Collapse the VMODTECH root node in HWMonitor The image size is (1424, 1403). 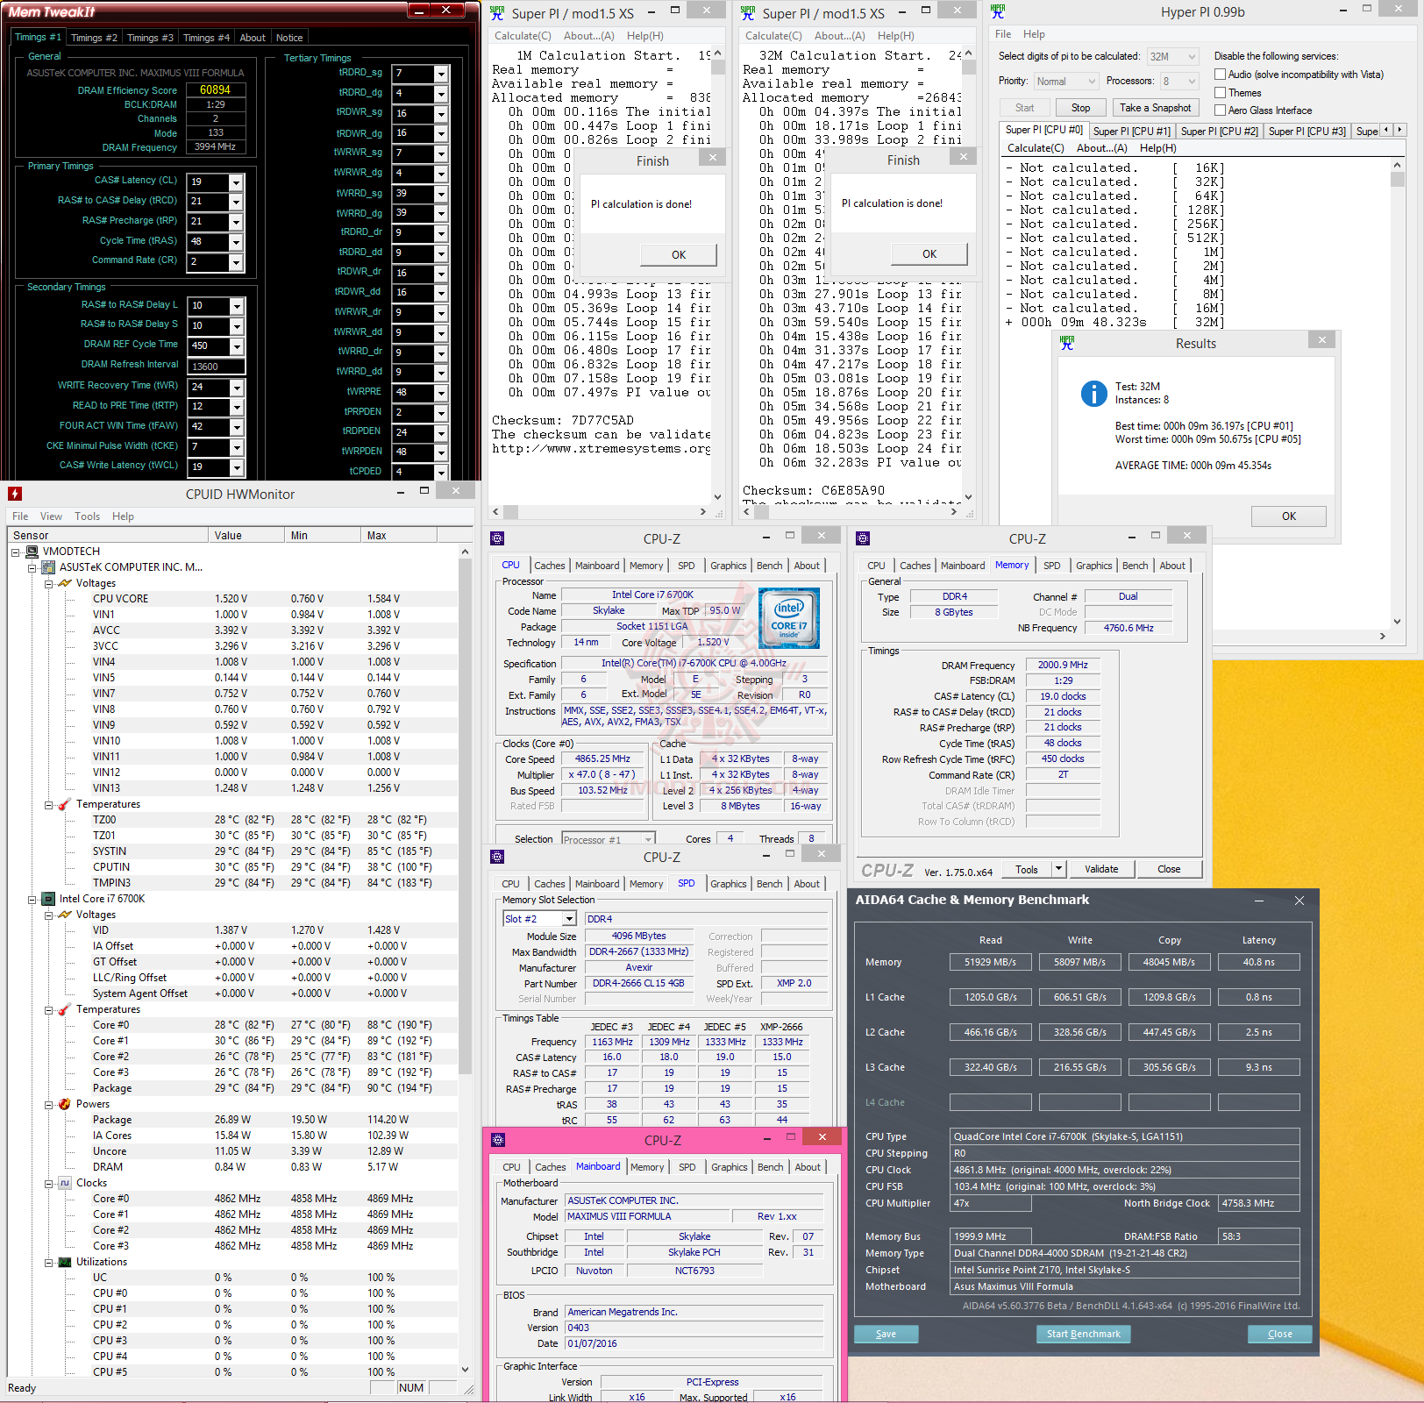16,552
